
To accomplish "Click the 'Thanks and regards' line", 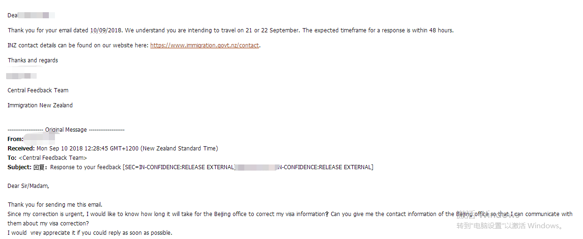I will [33, 60].
